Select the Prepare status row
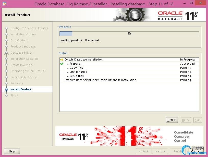Screen dimensions: 208x157 coord(129,64)
